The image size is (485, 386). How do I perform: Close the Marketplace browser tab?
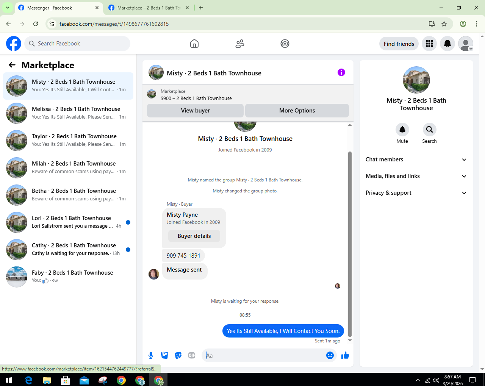pyautogui.click(x=187, y=8)
